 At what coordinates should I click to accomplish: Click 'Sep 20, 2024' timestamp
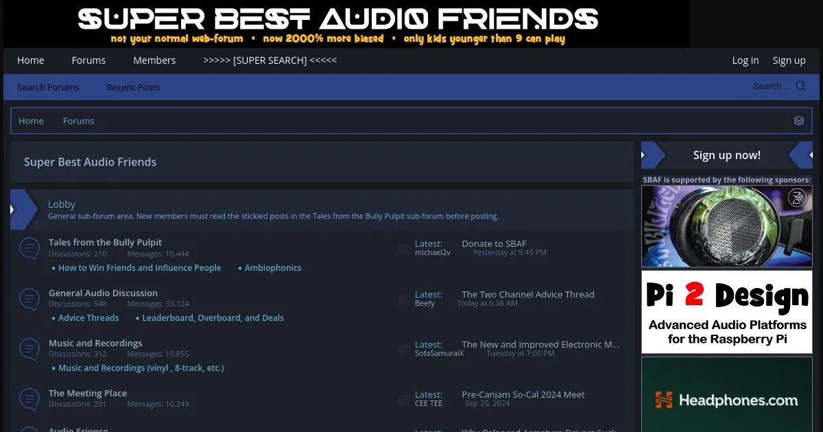point(488,404)
